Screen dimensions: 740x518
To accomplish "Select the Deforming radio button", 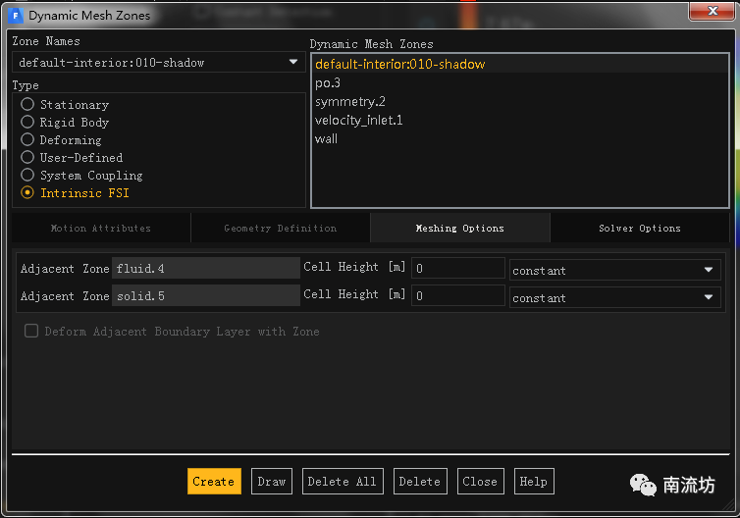I will pos(28,140).
